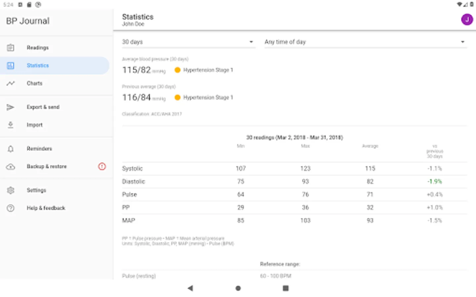The width and height of the screenshot is (476, 297).
Task: Open the Any time of day dropdown
Action: coord(365,42)
